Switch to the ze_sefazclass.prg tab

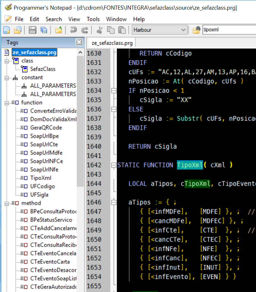point(112,43)
